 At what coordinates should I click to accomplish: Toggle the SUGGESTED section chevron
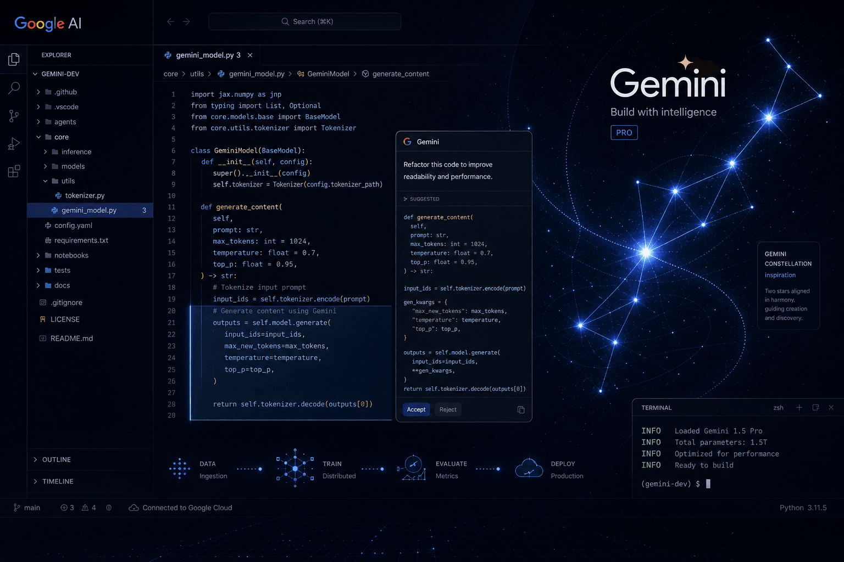[406, 199]
